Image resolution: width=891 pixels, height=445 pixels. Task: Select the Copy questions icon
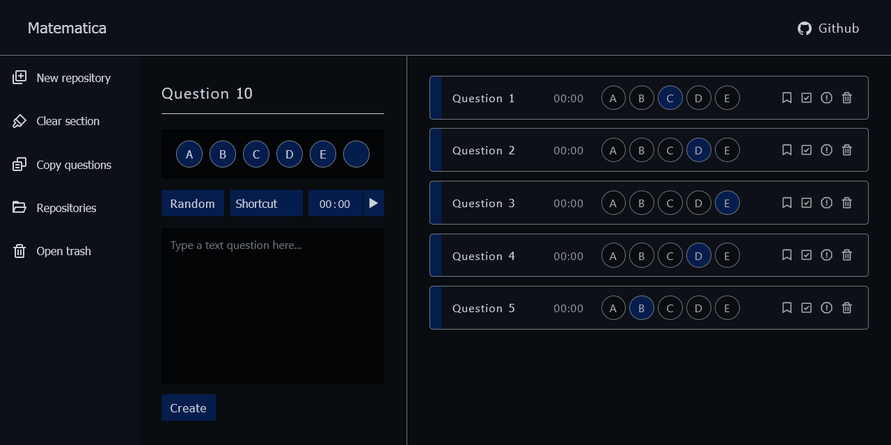(x=19, y=164)
